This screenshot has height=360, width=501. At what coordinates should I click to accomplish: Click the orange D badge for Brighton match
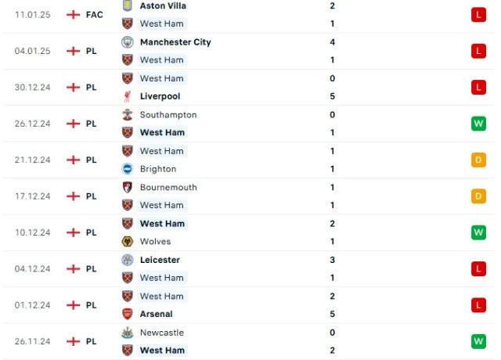point(478,160)
